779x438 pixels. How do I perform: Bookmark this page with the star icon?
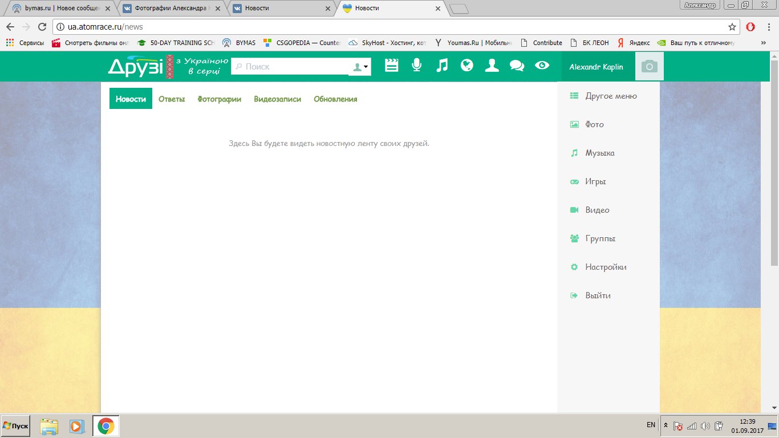[732, 27]
